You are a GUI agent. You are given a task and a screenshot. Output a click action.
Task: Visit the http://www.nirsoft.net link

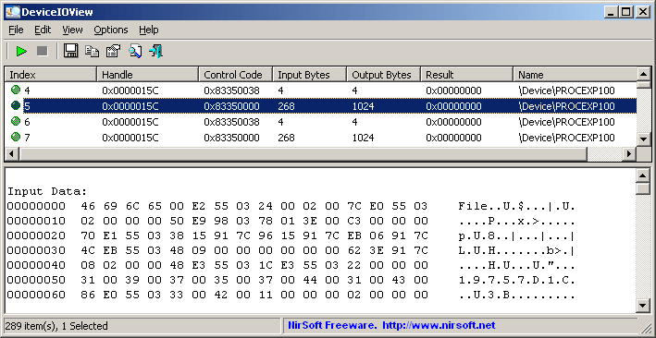pyautogui.click(x=439, y=325)
